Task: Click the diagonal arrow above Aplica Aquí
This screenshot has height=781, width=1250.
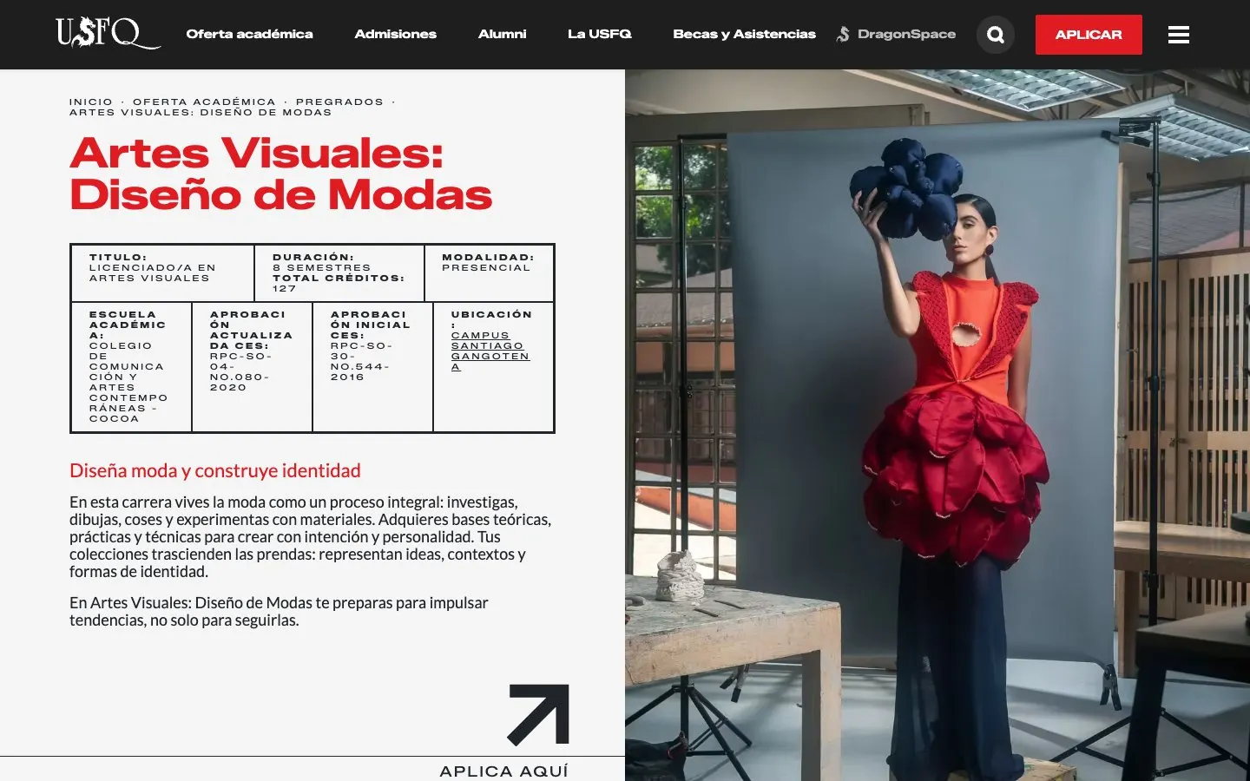Action: tap(538, 714)
